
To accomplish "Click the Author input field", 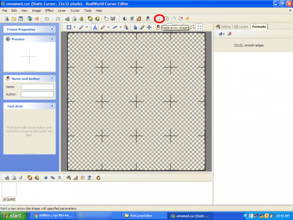I will tap(37, 94).
